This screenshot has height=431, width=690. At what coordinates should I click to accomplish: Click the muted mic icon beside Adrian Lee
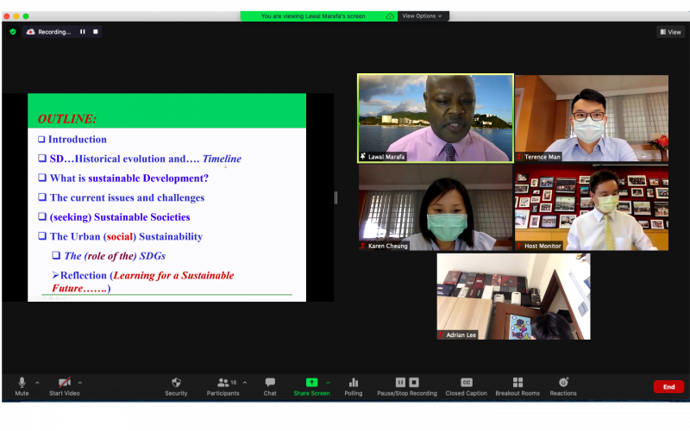coord(442,334)
